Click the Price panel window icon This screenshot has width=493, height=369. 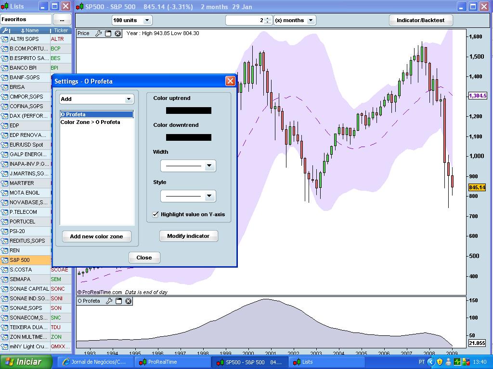[108, 34]
